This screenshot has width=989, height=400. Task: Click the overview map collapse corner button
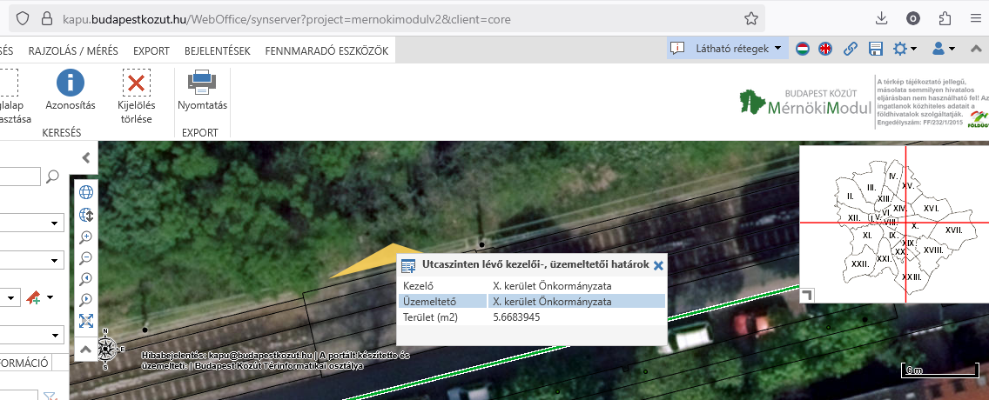807,295
